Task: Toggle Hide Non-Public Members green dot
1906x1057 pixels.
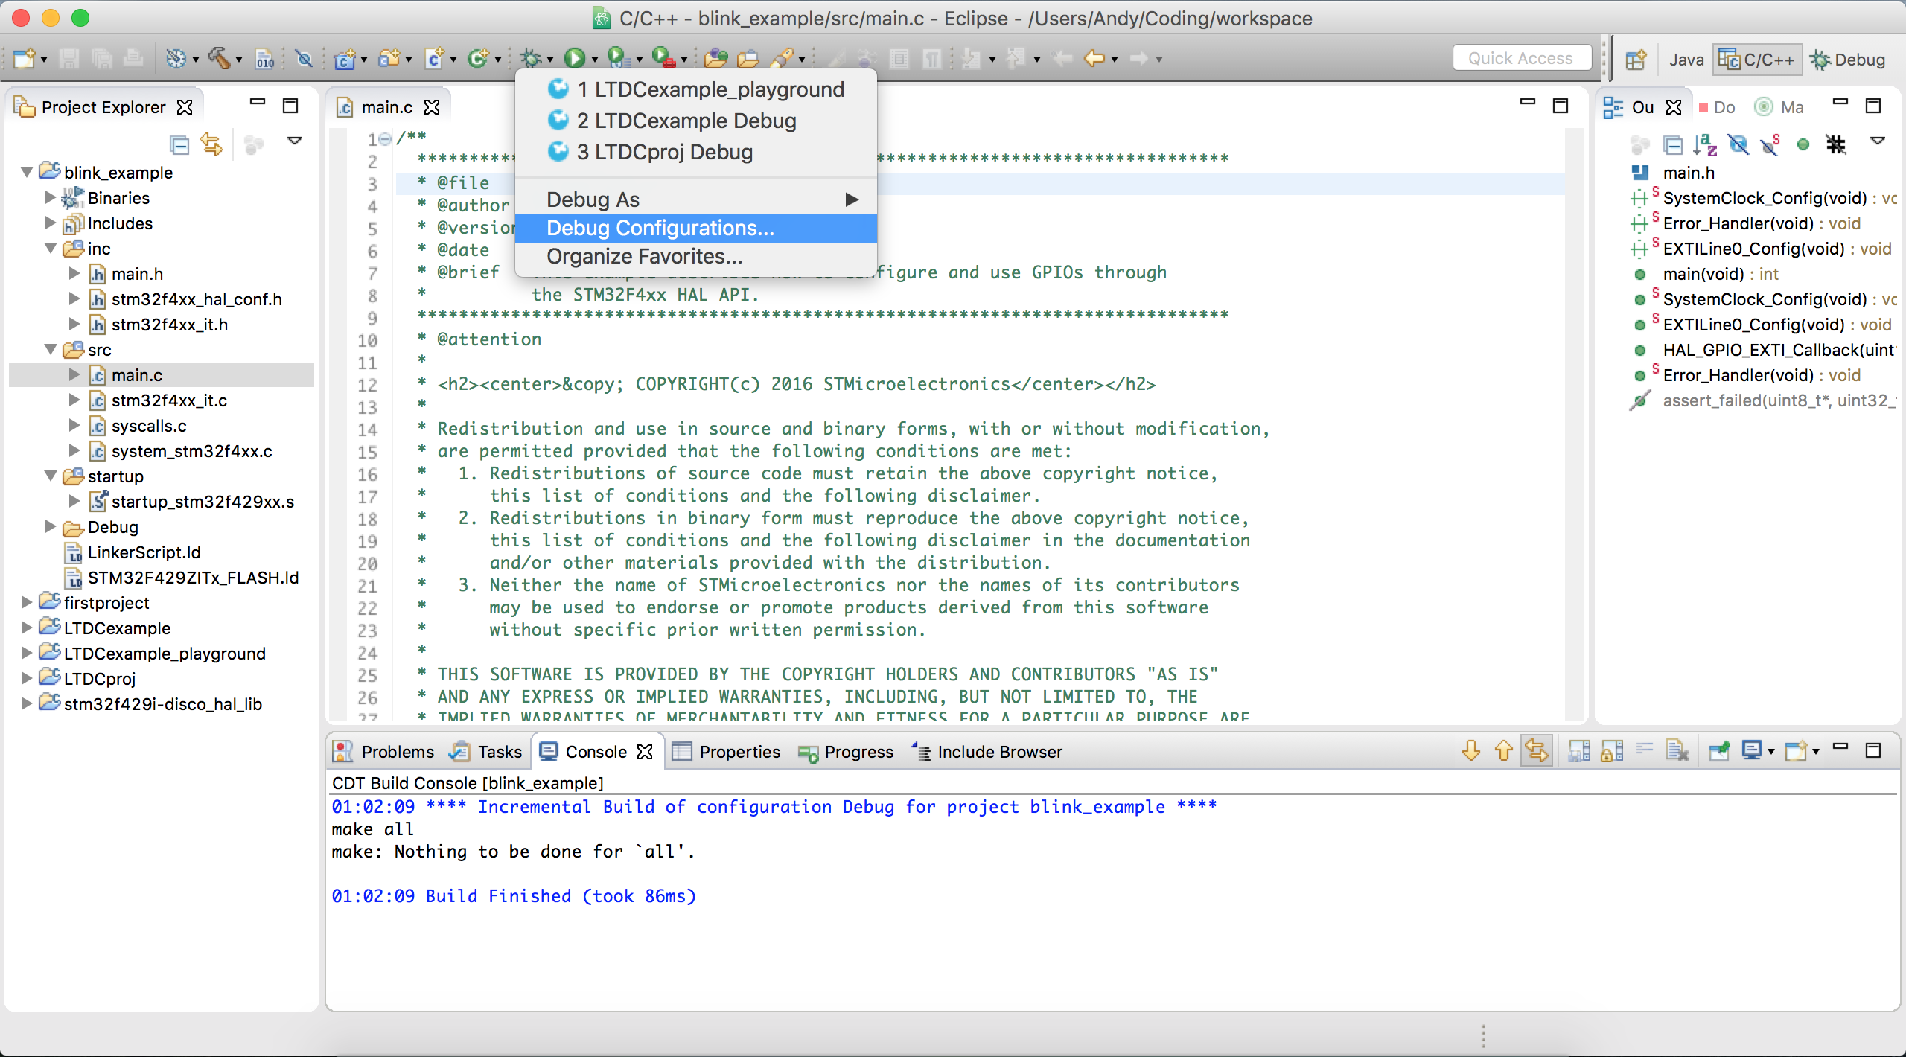Action: pyautogui.click(x=1803, y=144)
